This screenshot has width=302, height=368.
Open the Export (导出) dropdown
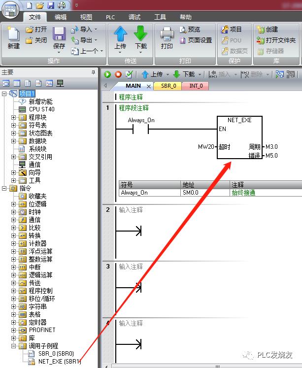(x=85, y=40)
